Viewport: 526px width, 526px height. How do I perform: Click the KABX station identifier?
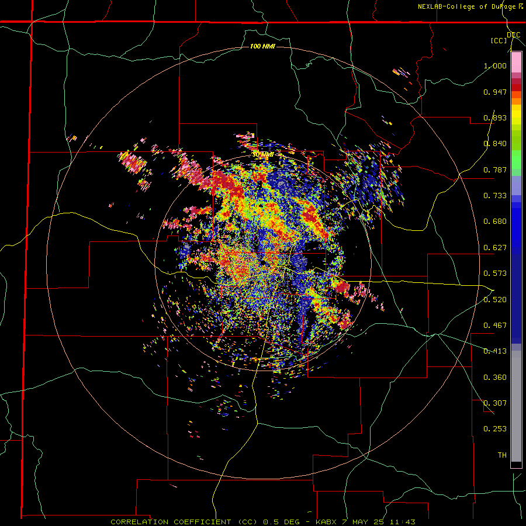[x=326, y=522]
